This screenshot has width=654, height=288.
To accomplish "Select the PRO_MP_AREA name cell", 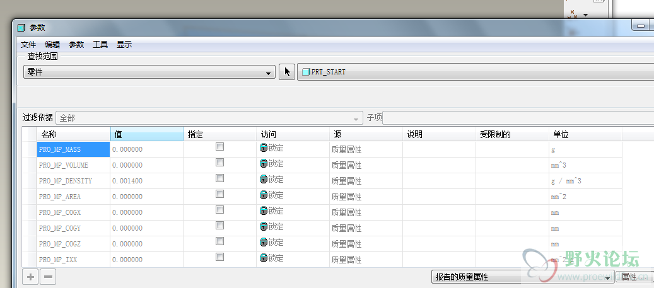I will tap(73, 197).
